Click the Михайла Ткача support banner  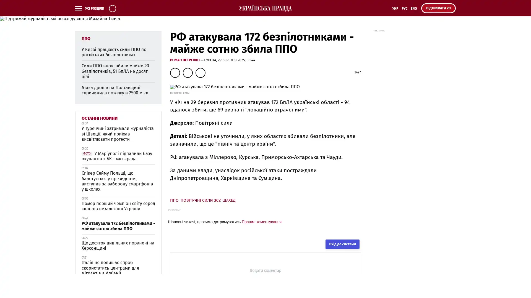(60, 19)
